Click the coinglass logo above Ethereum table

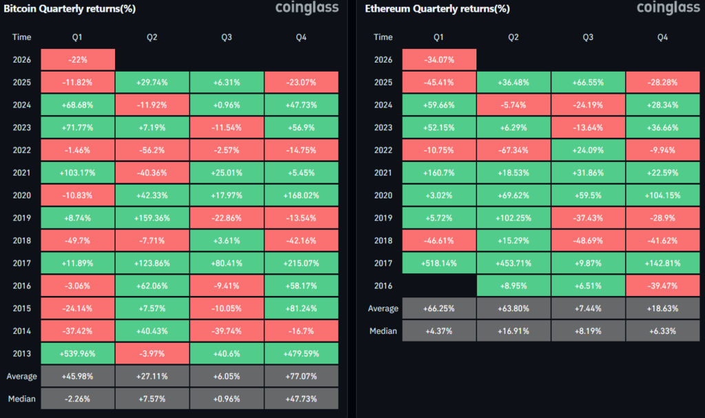pos(666,9)
